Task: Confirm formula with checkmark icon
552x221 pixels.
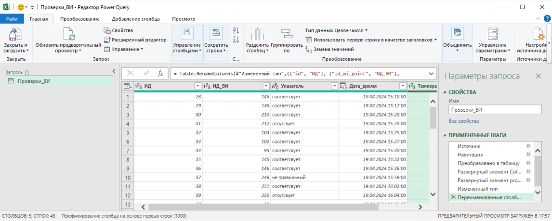Action: pos(146,73)
